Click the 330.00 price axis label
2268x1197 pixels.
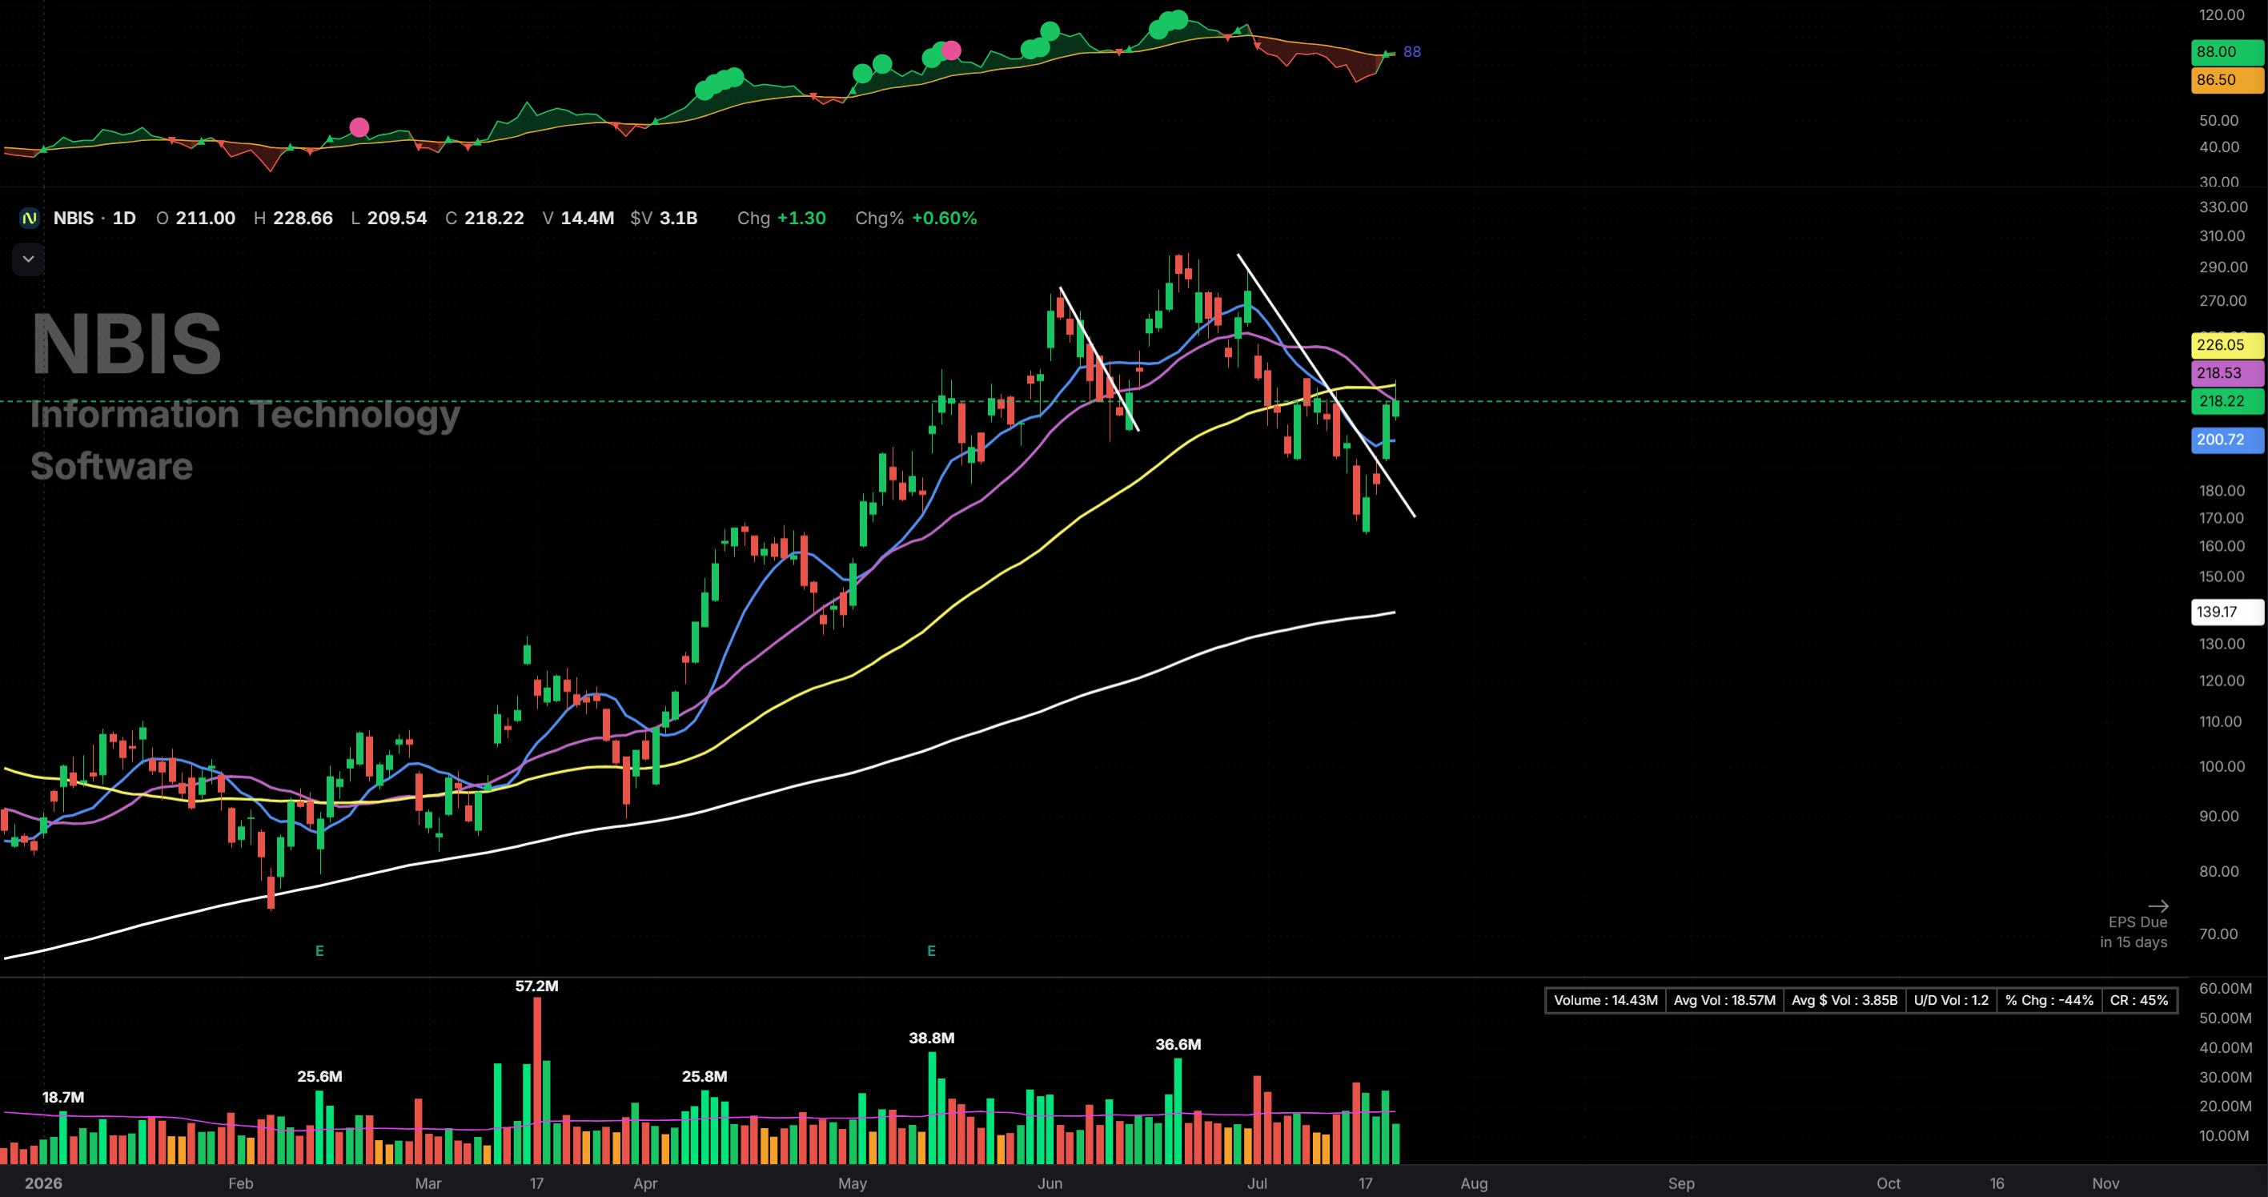coord(2223,207)
